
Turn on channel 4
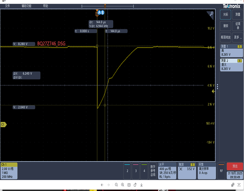point(144,171)
